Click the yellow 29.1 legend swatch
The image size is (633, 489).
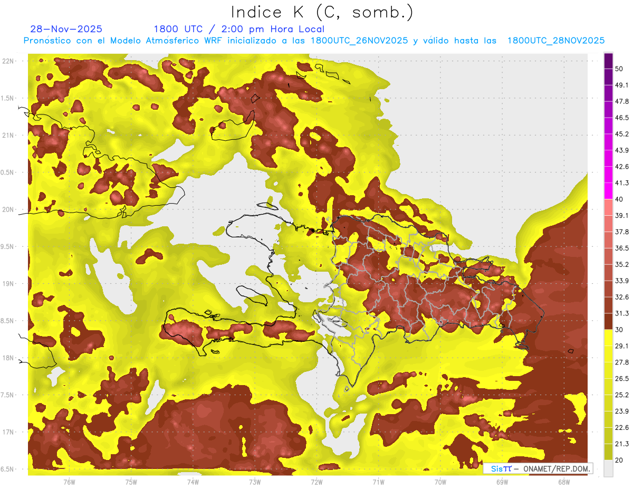point(608,338)
